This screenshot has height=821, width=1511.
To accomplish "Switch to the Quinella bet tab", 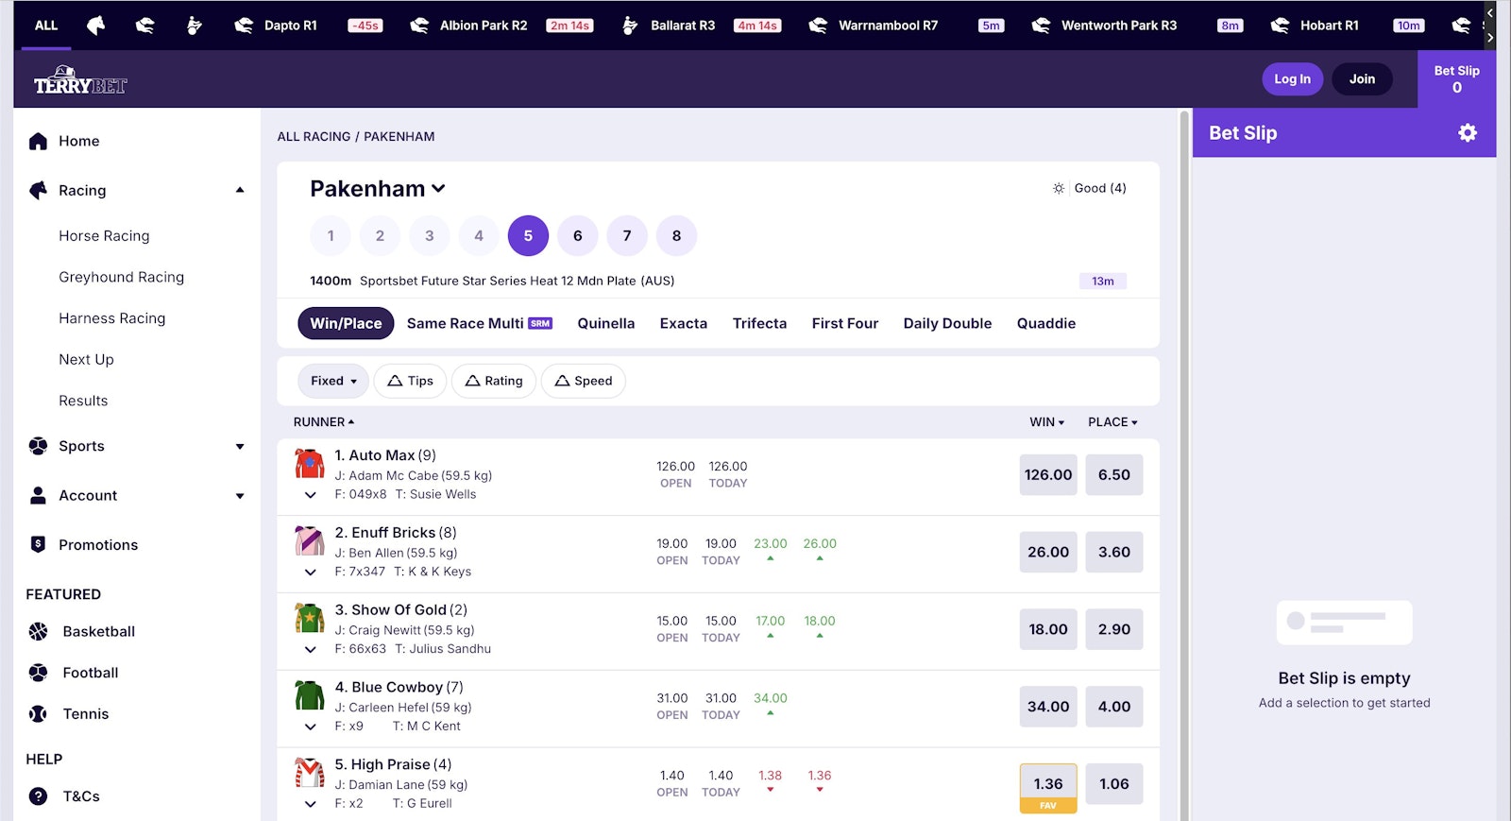I will tap(605, 323).
